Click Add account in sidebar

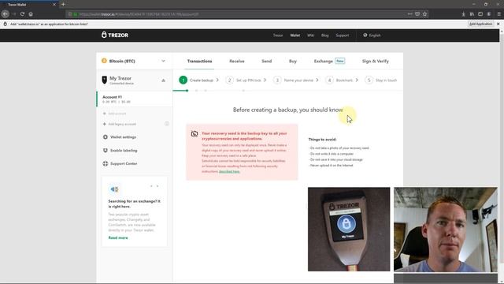pyautogui.click(x=114, y=114)
